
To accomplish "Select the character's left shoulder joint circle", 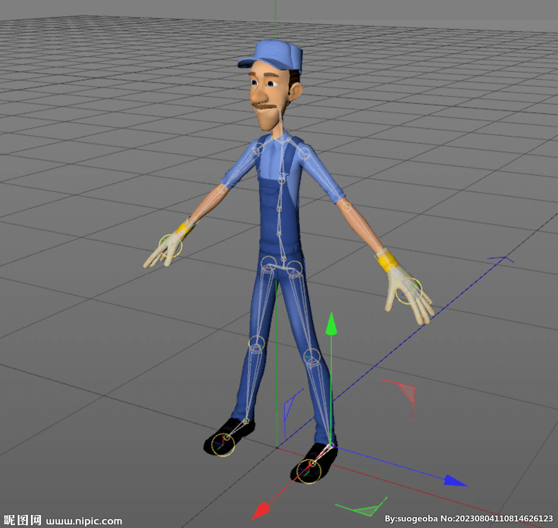I will coord(304,154).
